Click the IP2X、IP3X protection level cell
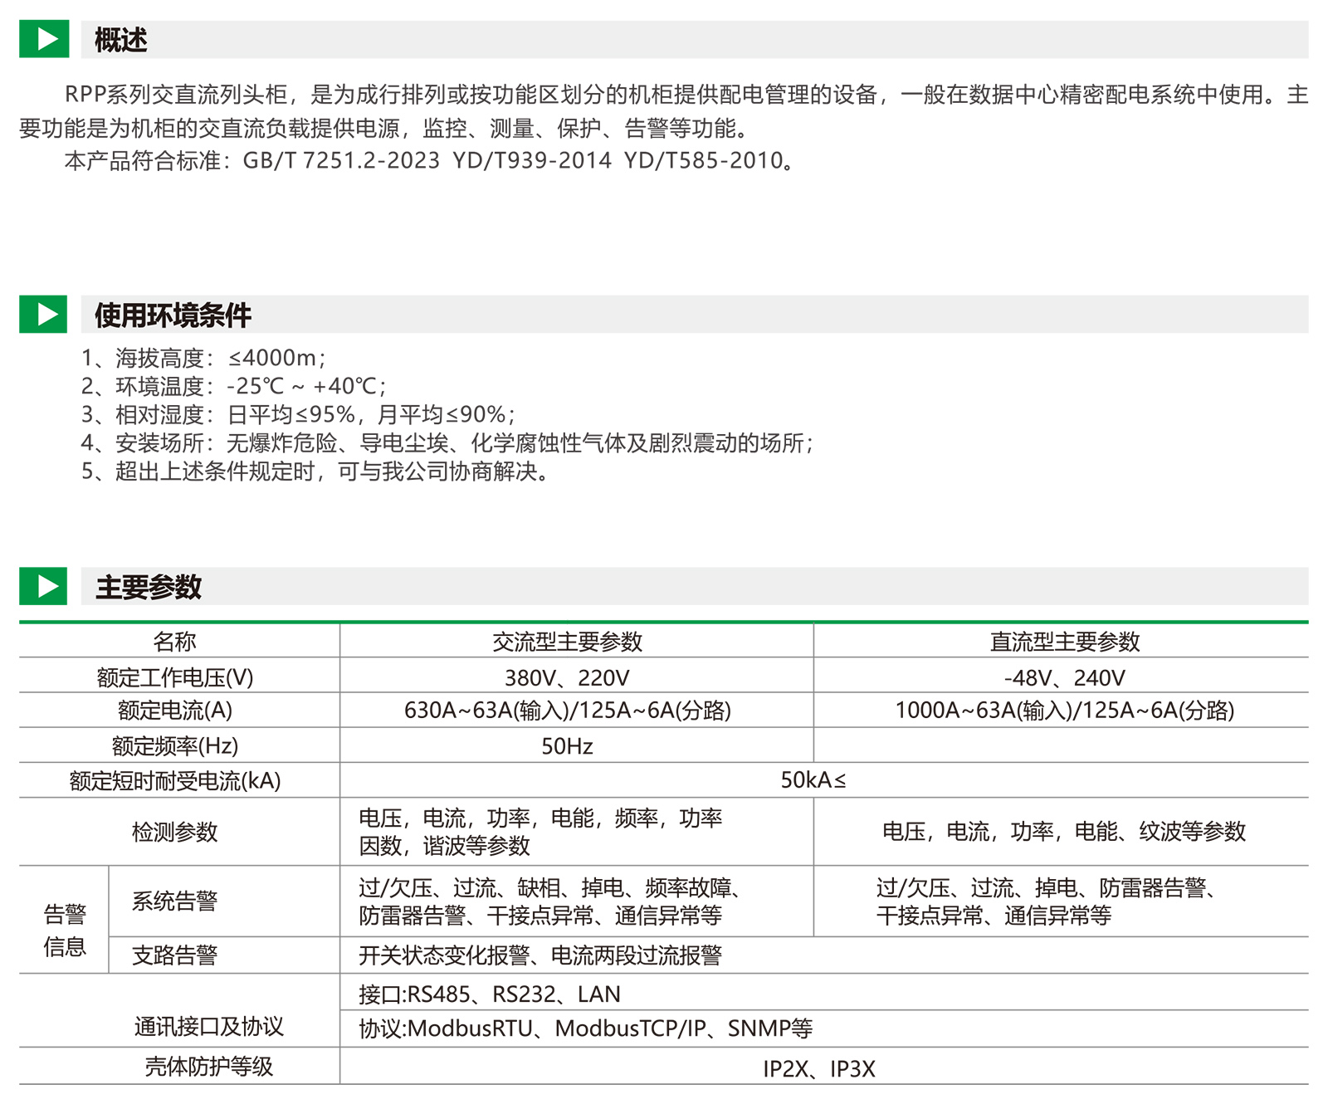 (818, 1068)
